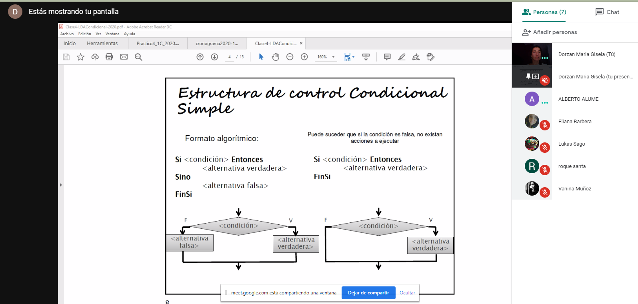Click the page number input field
638x304 pixels.
click(x=229, y=57)
